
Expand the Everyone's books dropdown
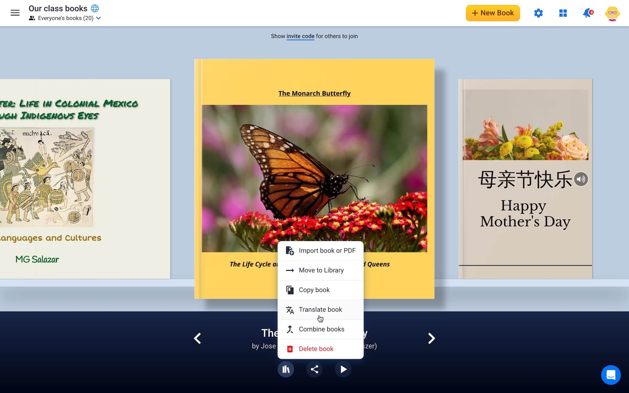(x=98, y=18)
